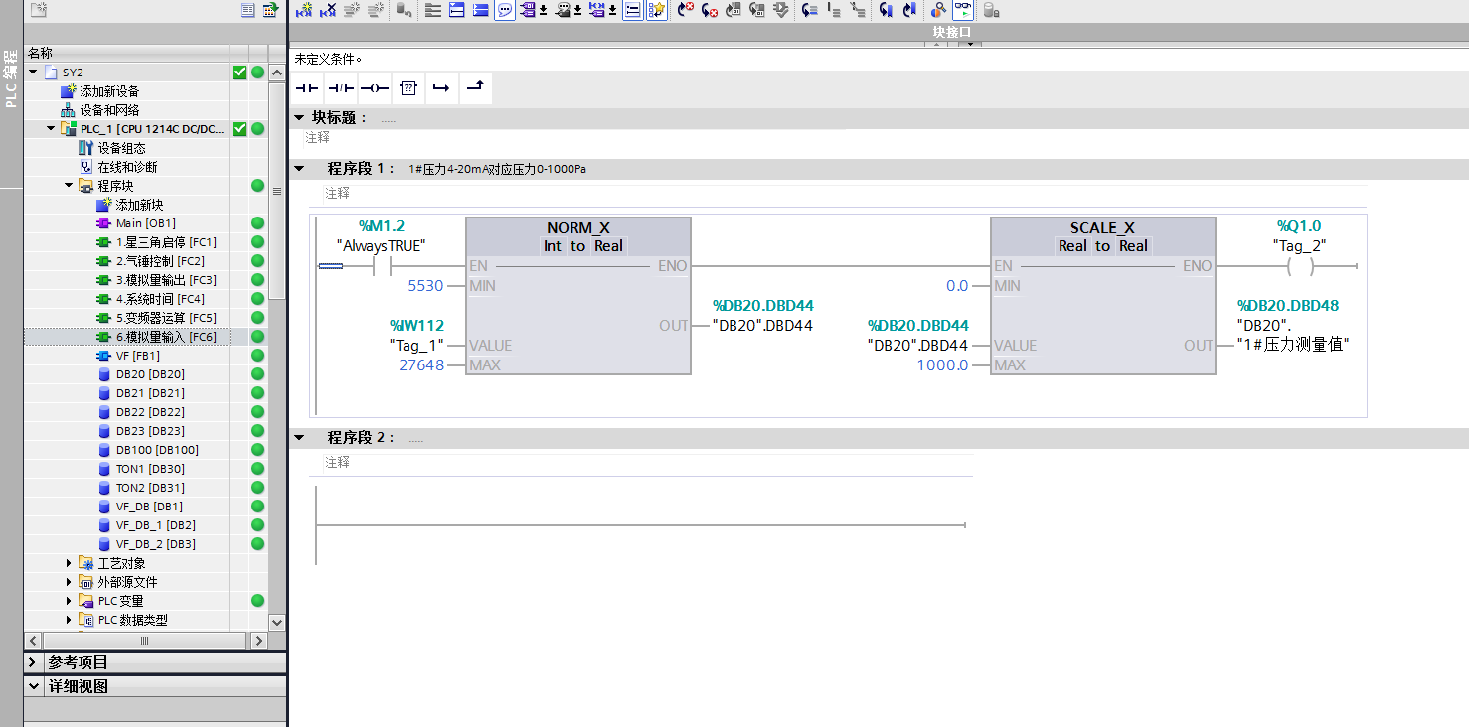This screenshot has height=727, width=1469.
Task: Collapse 程序段 1 network
Action: [299, 169]
